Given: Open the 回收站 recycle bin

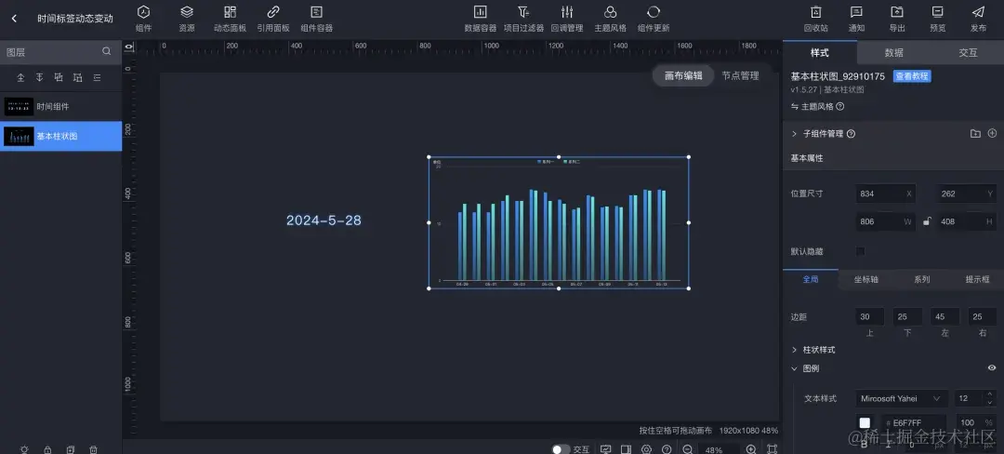Looking at the screenshot, I should point(816,19).
